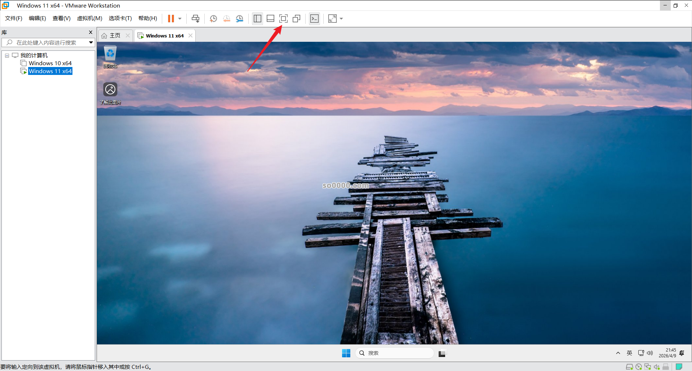Toggle the console view button
Viewport: 692px width, 371px height.
pos(314,19)
